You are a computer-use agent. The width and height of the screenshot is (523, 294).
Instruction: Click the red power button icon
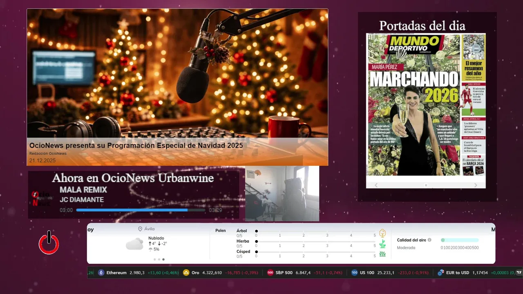(49, 243)
